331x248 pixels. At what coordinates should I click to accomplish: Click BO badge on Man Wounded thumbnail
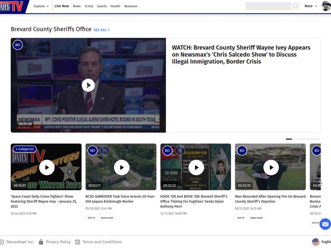coord(242,150)
